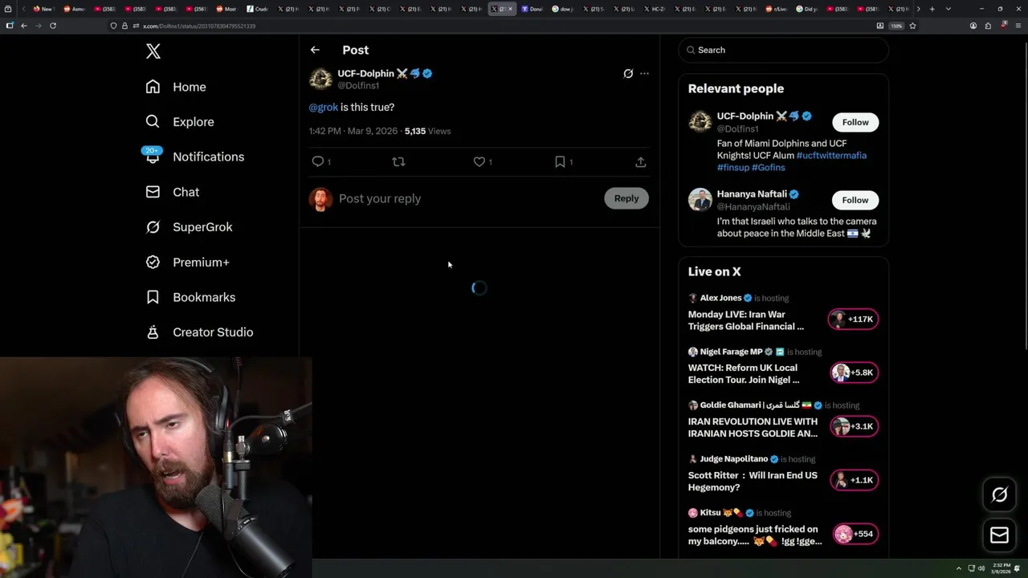Switch to the 'Donal' browser tab
The width and height of the screenshot is (1028, 578).
tap(532, 9)
